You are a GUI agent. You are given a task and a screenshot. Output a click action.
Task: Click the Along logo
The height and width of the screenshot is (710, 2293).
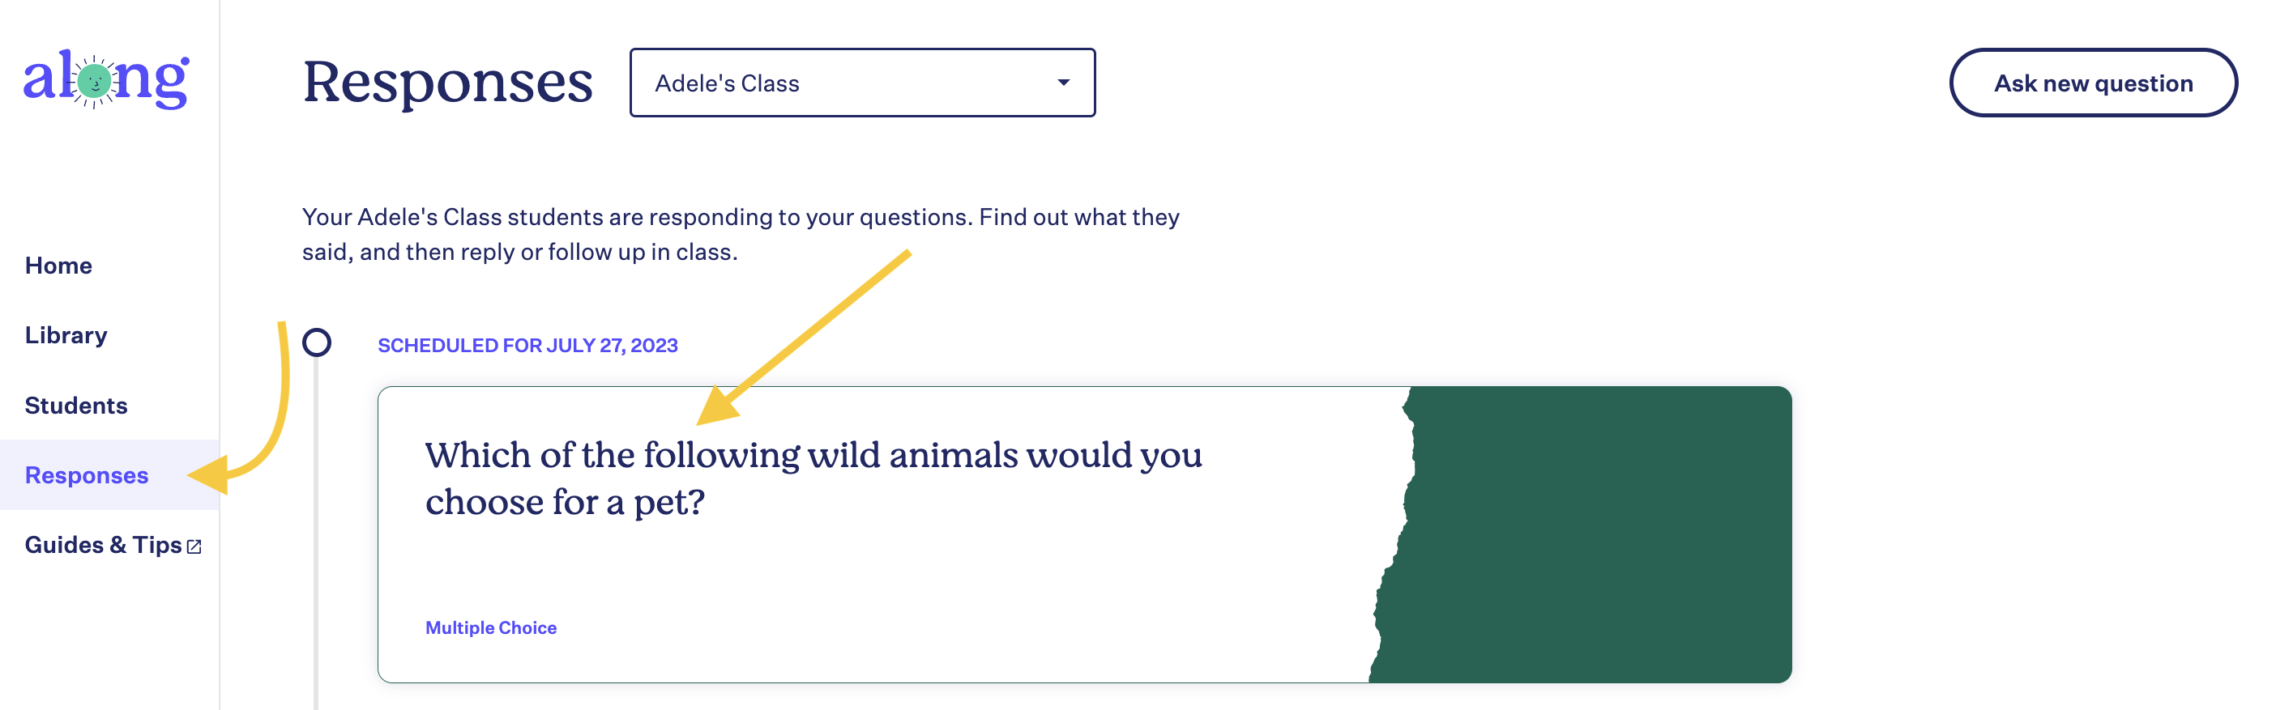pos(106,80)
